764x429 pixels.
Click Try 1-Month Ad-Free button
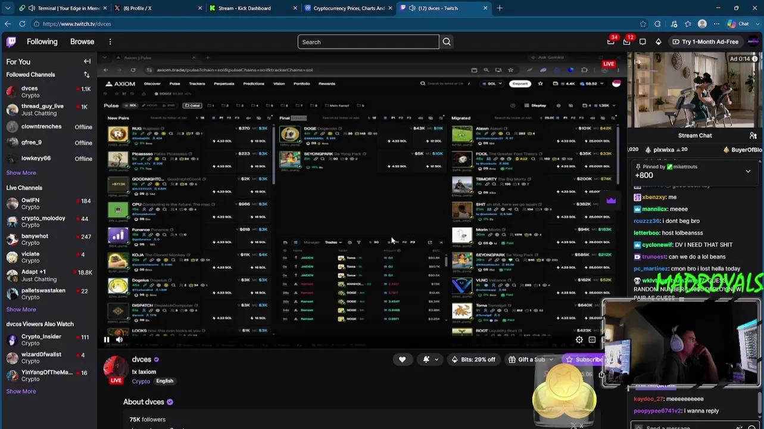click(705, 42)
